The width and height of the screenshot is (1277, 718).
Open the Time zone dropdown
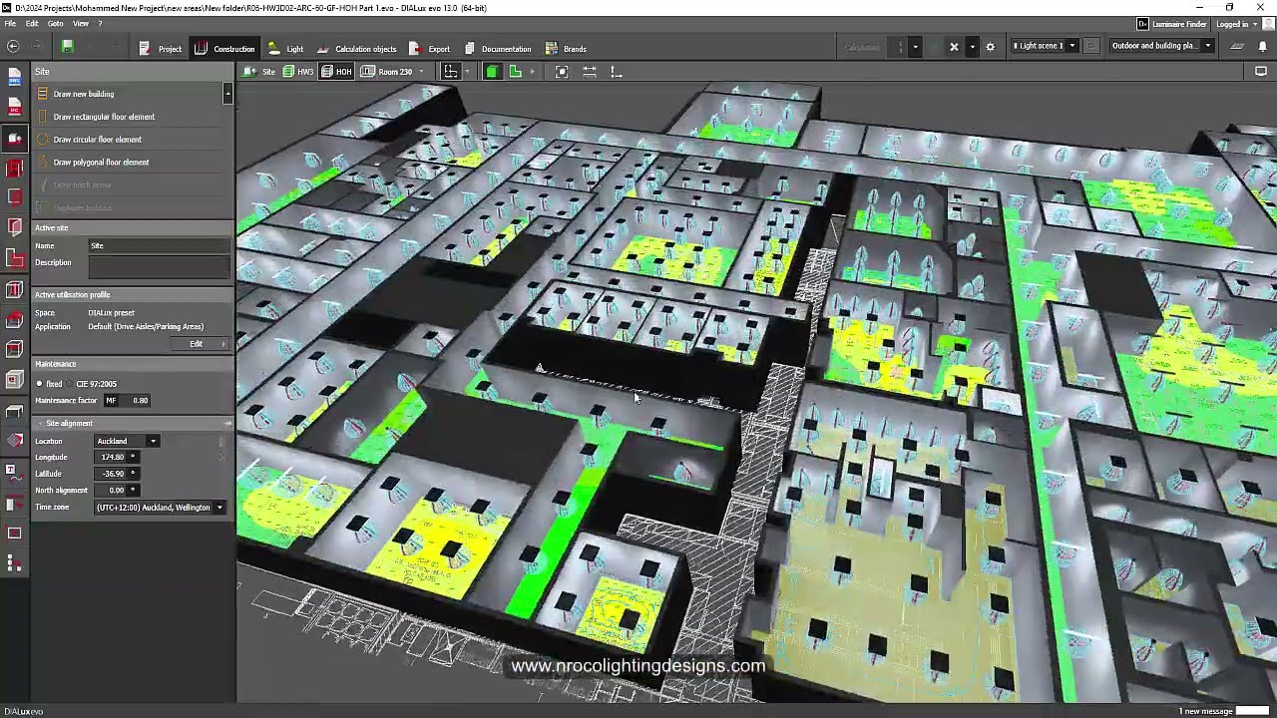tap(160, 508)
